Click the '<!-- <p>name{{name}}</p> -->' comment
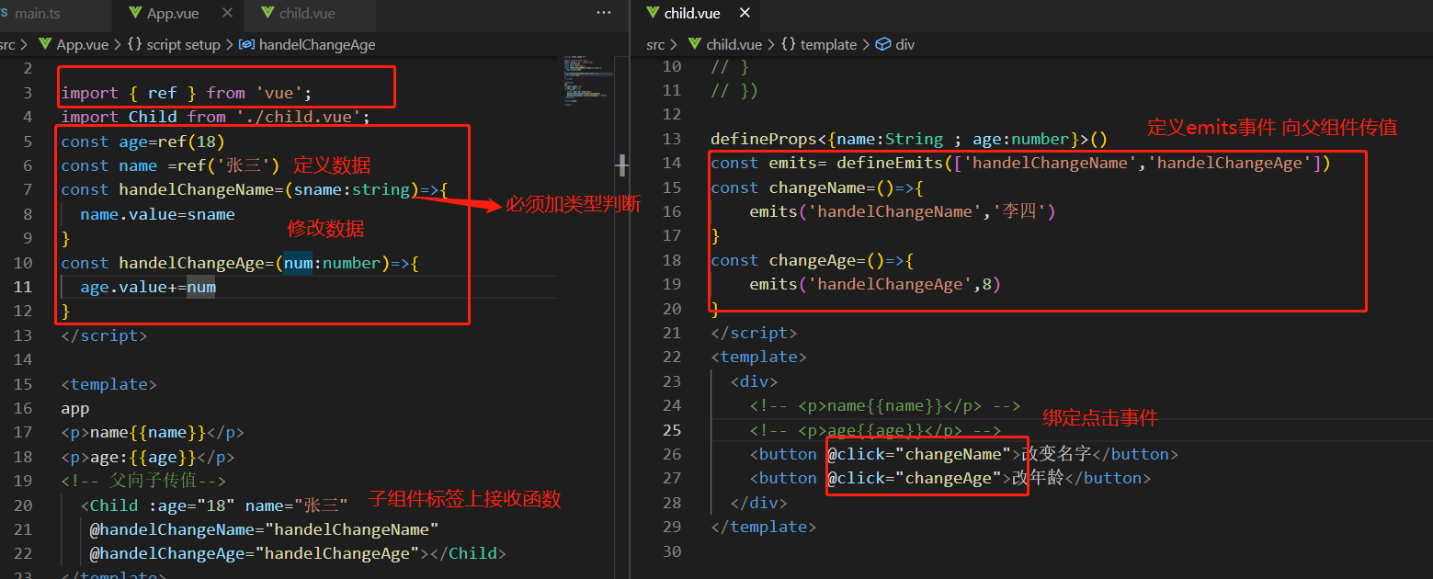This screenshot has height=579, width=1433. (885, 405)
